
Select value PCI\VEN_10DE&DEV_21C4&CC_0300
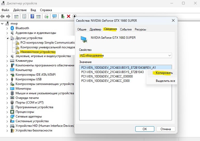105,81
